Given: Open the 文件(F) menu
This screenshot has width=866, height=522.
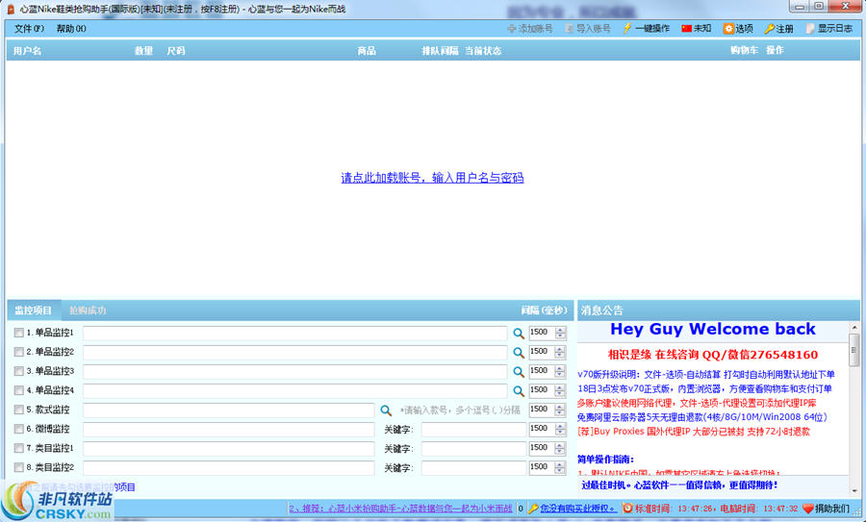Looking at the screenshot, I should click(x=29, y=29).
